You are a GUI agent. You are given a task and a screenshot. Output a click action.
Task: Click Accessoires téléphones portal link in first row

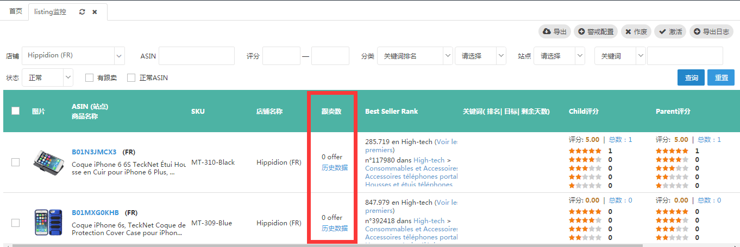411,177
